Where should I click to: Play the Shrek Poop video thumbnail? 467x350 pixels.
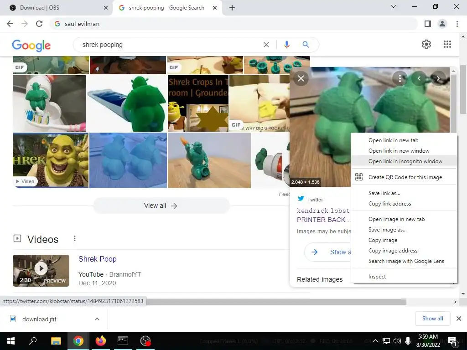pos(41,271)
